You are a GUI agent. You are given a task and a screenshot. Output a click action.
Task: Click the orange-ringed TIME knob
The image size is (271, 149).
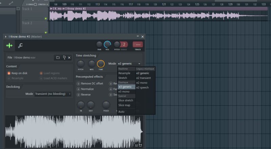point(101,64)
